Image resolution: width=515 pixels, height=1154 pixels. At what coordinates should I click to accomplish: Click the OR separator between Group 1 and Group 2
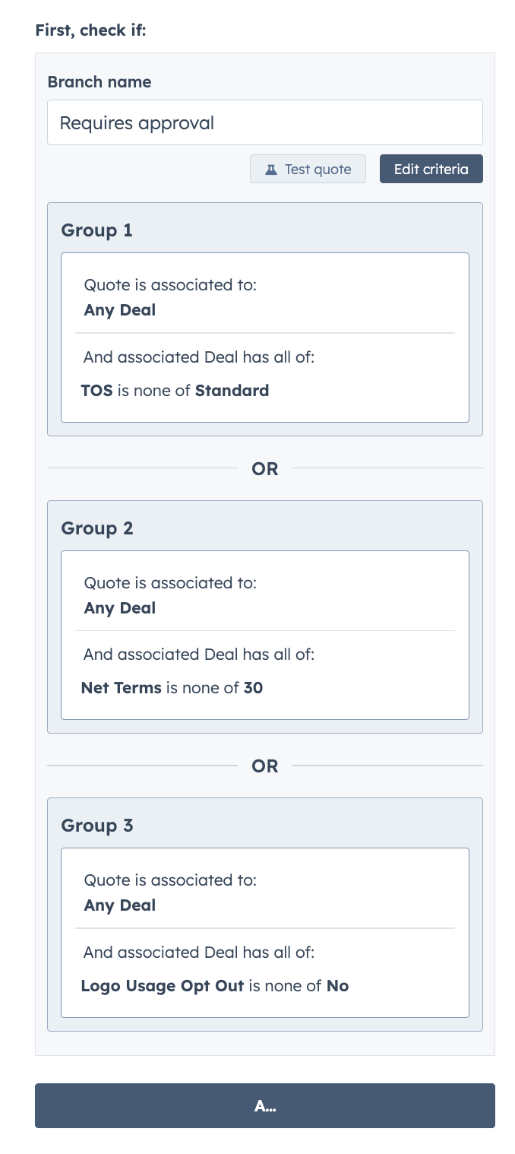click(x=265, y=469)
